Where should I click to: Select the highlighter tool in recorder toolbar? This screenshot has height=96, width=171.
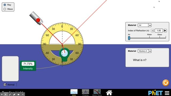14,95
